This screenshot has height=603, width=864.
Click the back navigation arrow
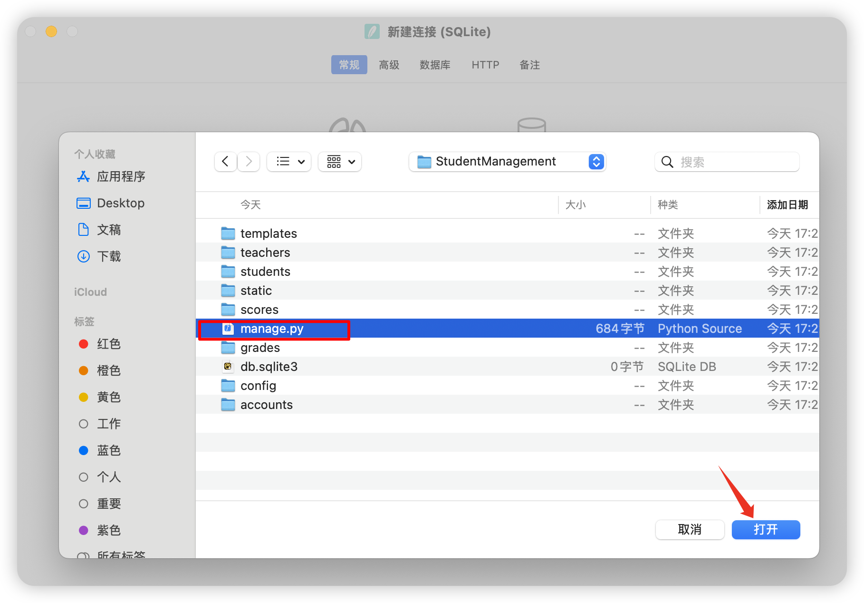(225, 162)
